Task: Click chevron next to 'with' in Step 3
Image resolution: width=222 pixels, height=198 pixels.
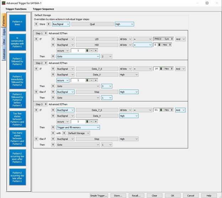Action: tap(64, 133)
